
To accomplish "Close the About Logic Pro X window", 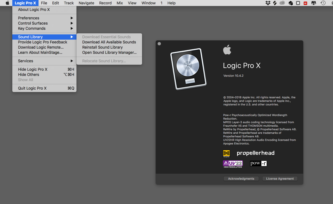I will (159, 44).
